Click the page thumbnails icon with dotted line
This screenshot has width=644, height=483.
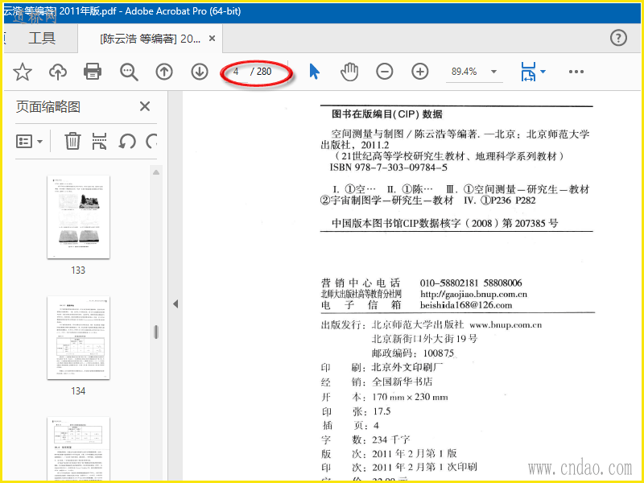click(x=99, y=141)
